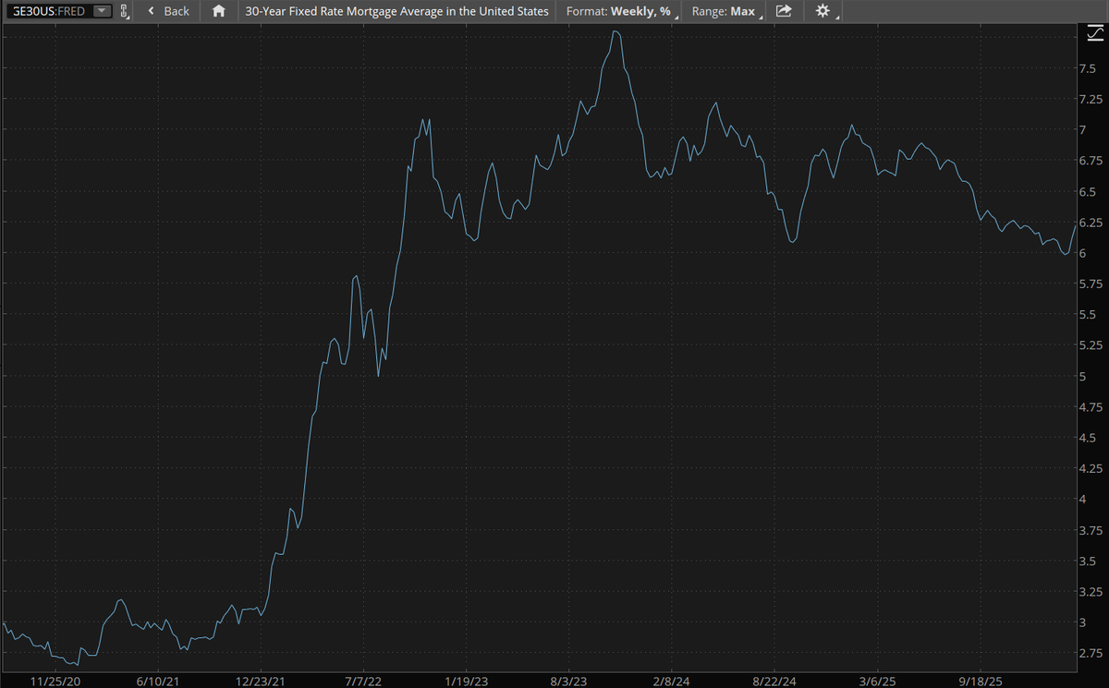Click the 8/3/23 date label
1109x688 pixels.
click(x=570, y=680)
